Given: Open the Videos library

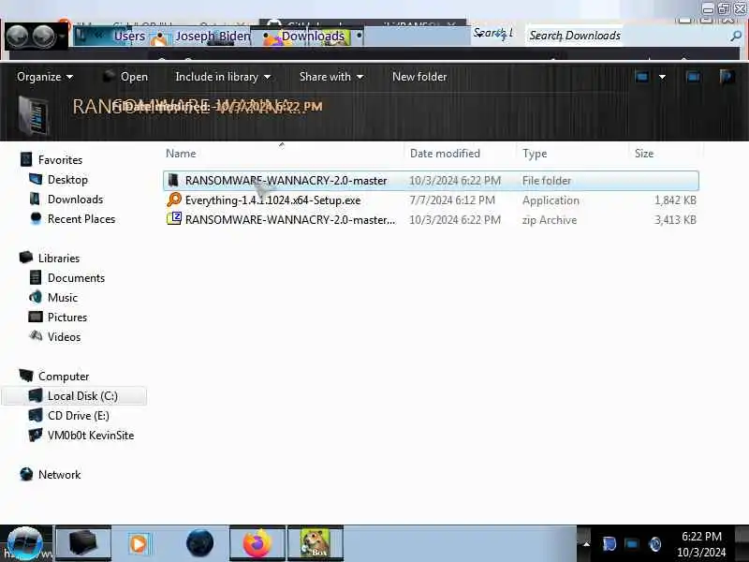Looking at the screenshot, I should point(64,337).
